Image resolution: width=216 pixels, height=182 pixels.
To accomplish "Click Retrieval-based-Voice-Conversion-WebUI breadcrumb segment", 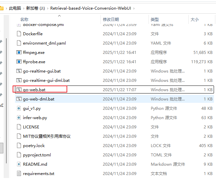I will 91,8.
